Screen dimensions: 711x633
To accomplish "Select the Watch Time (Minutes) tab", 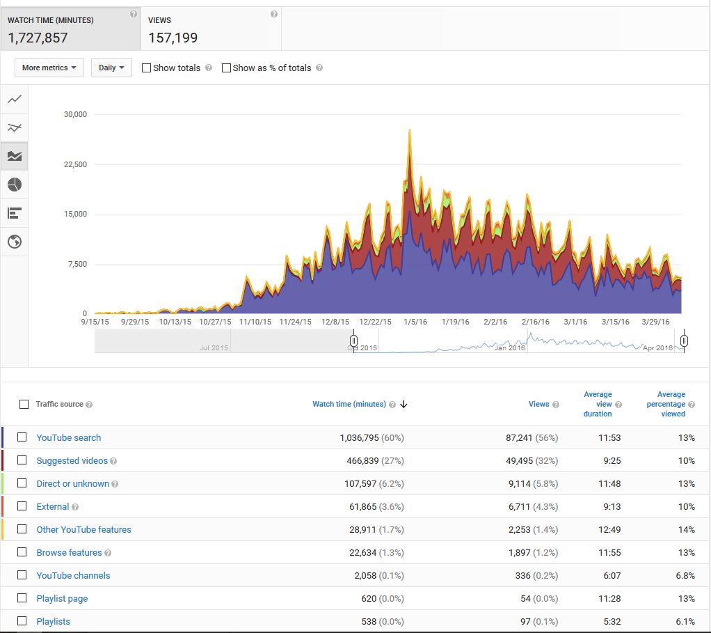I will (x=70, y=29).
